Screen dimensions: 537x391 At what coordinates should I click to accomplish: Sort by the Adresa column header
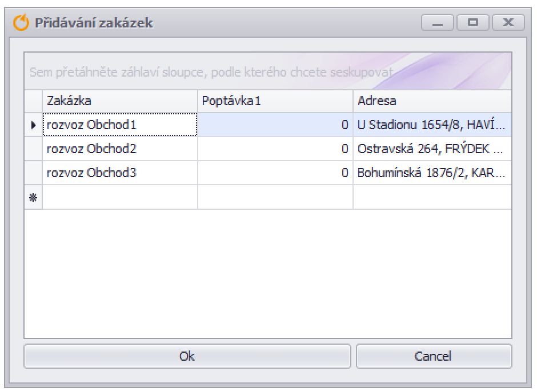(432, 101)
